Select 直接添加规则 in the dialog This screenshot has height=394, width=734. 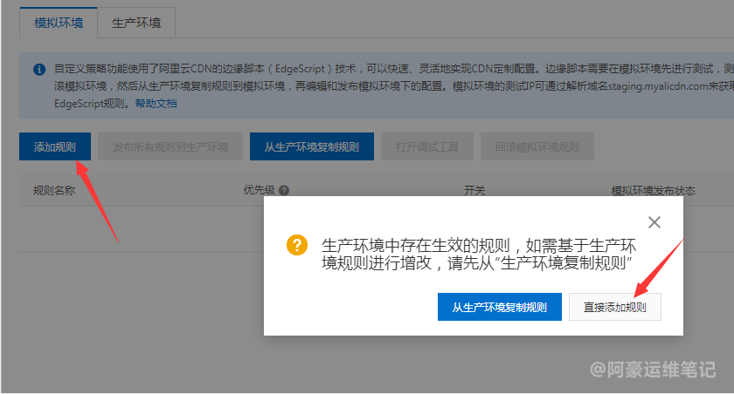tap(615, 307)
